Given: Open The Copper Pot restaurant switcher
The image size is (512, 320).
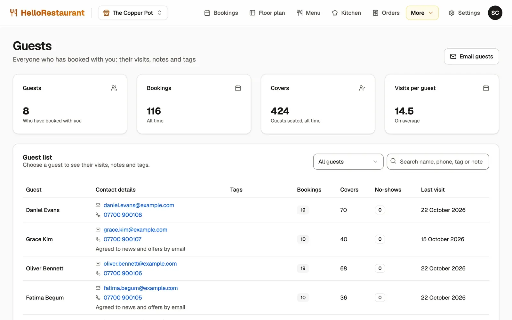Looking at the screenshot, I should (x=133, y=13).
